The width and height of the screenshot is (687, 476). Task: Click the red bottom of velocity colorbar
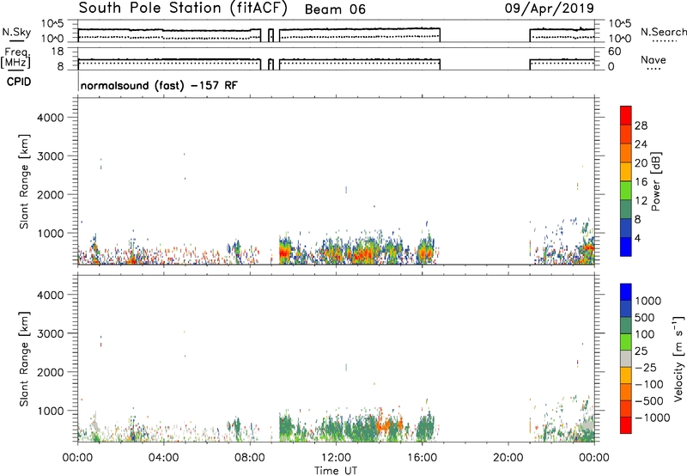click(626, 425)
